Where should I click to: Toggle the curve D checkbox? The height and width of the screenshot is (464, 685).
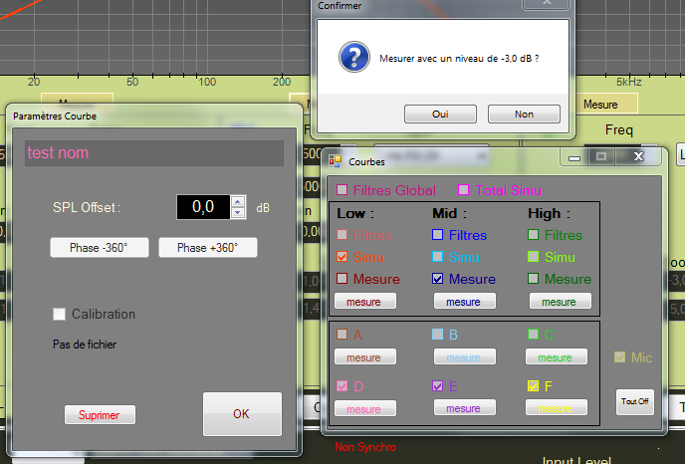pyautogui.click(x=342, y=386)
